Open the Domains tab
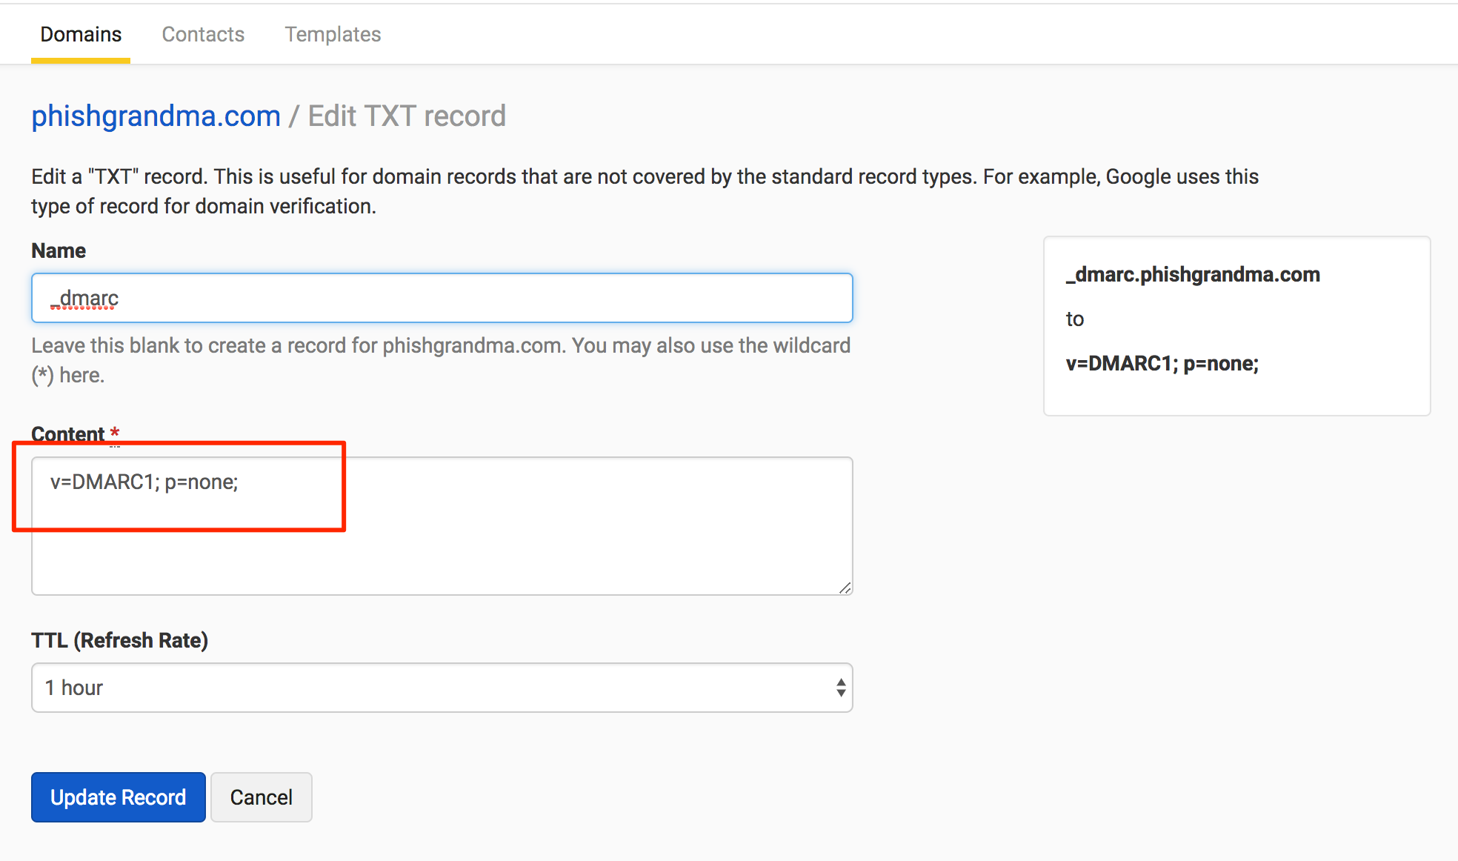 click(81, 34)
